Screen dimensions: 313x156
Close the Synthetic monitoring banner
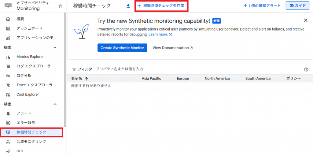(x=305, y=20)
